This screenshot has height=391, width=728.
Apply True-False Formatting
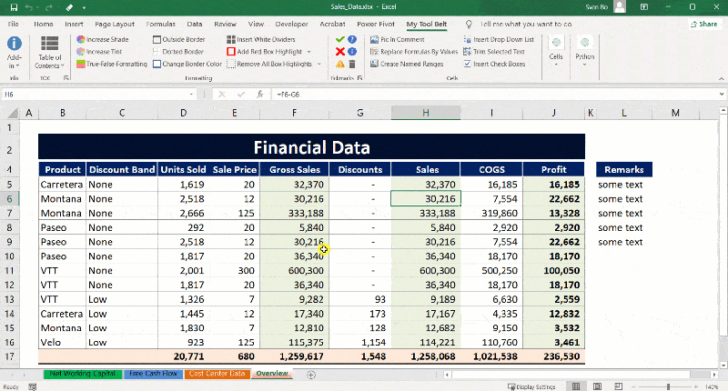coord(112,64)
